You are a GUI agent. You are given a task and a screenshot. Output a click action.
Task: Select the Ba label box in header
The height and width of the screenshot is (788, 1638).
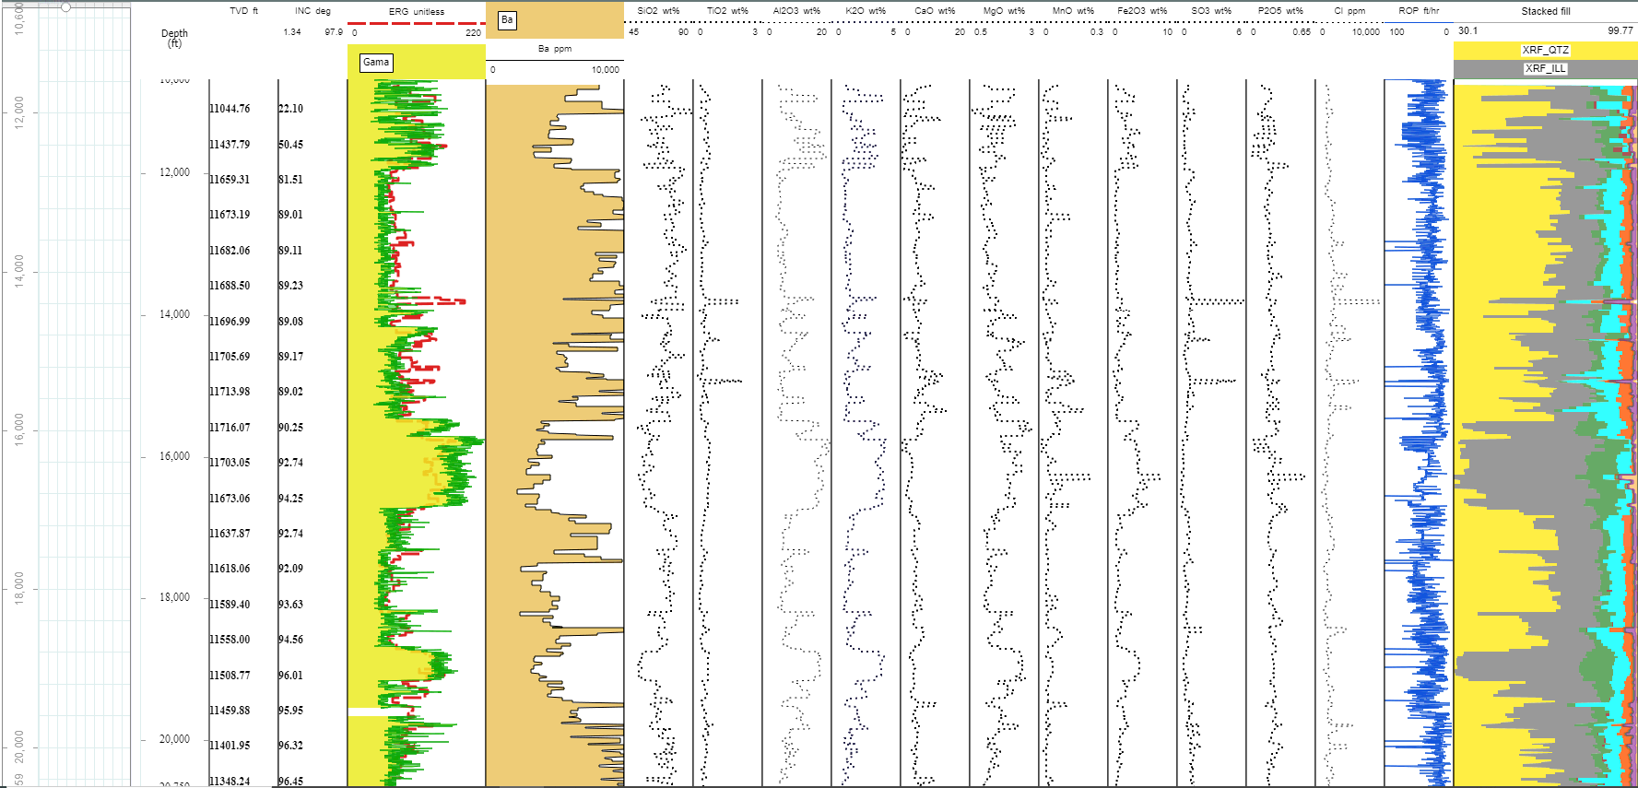pos(507,20)
